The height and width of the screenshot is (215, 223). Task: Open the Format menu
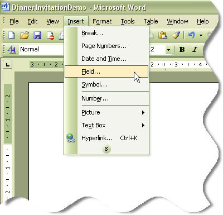[102, 21]
